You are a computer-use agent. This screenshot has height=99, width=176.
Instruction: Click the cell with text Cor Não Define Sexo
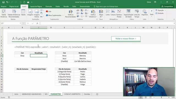coord(82,61)
